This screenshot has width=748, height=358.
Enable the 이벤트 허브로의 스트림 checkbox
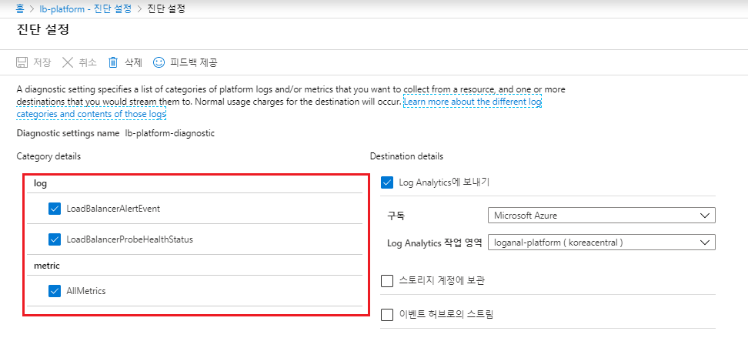click(387, 315)
